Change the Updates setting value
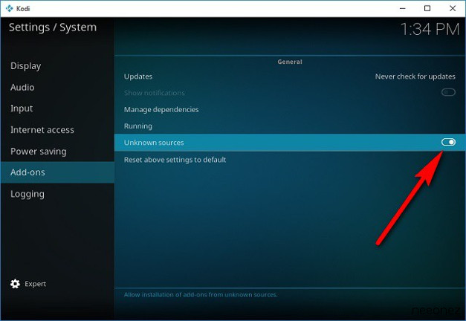This screenshot has width=466, height=321. [415, 77]
